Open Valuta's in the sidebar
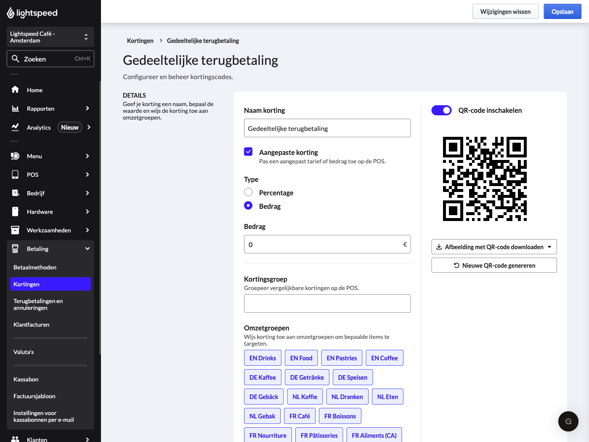The height and width of the screenshot is (442, 589). [50, 352]
